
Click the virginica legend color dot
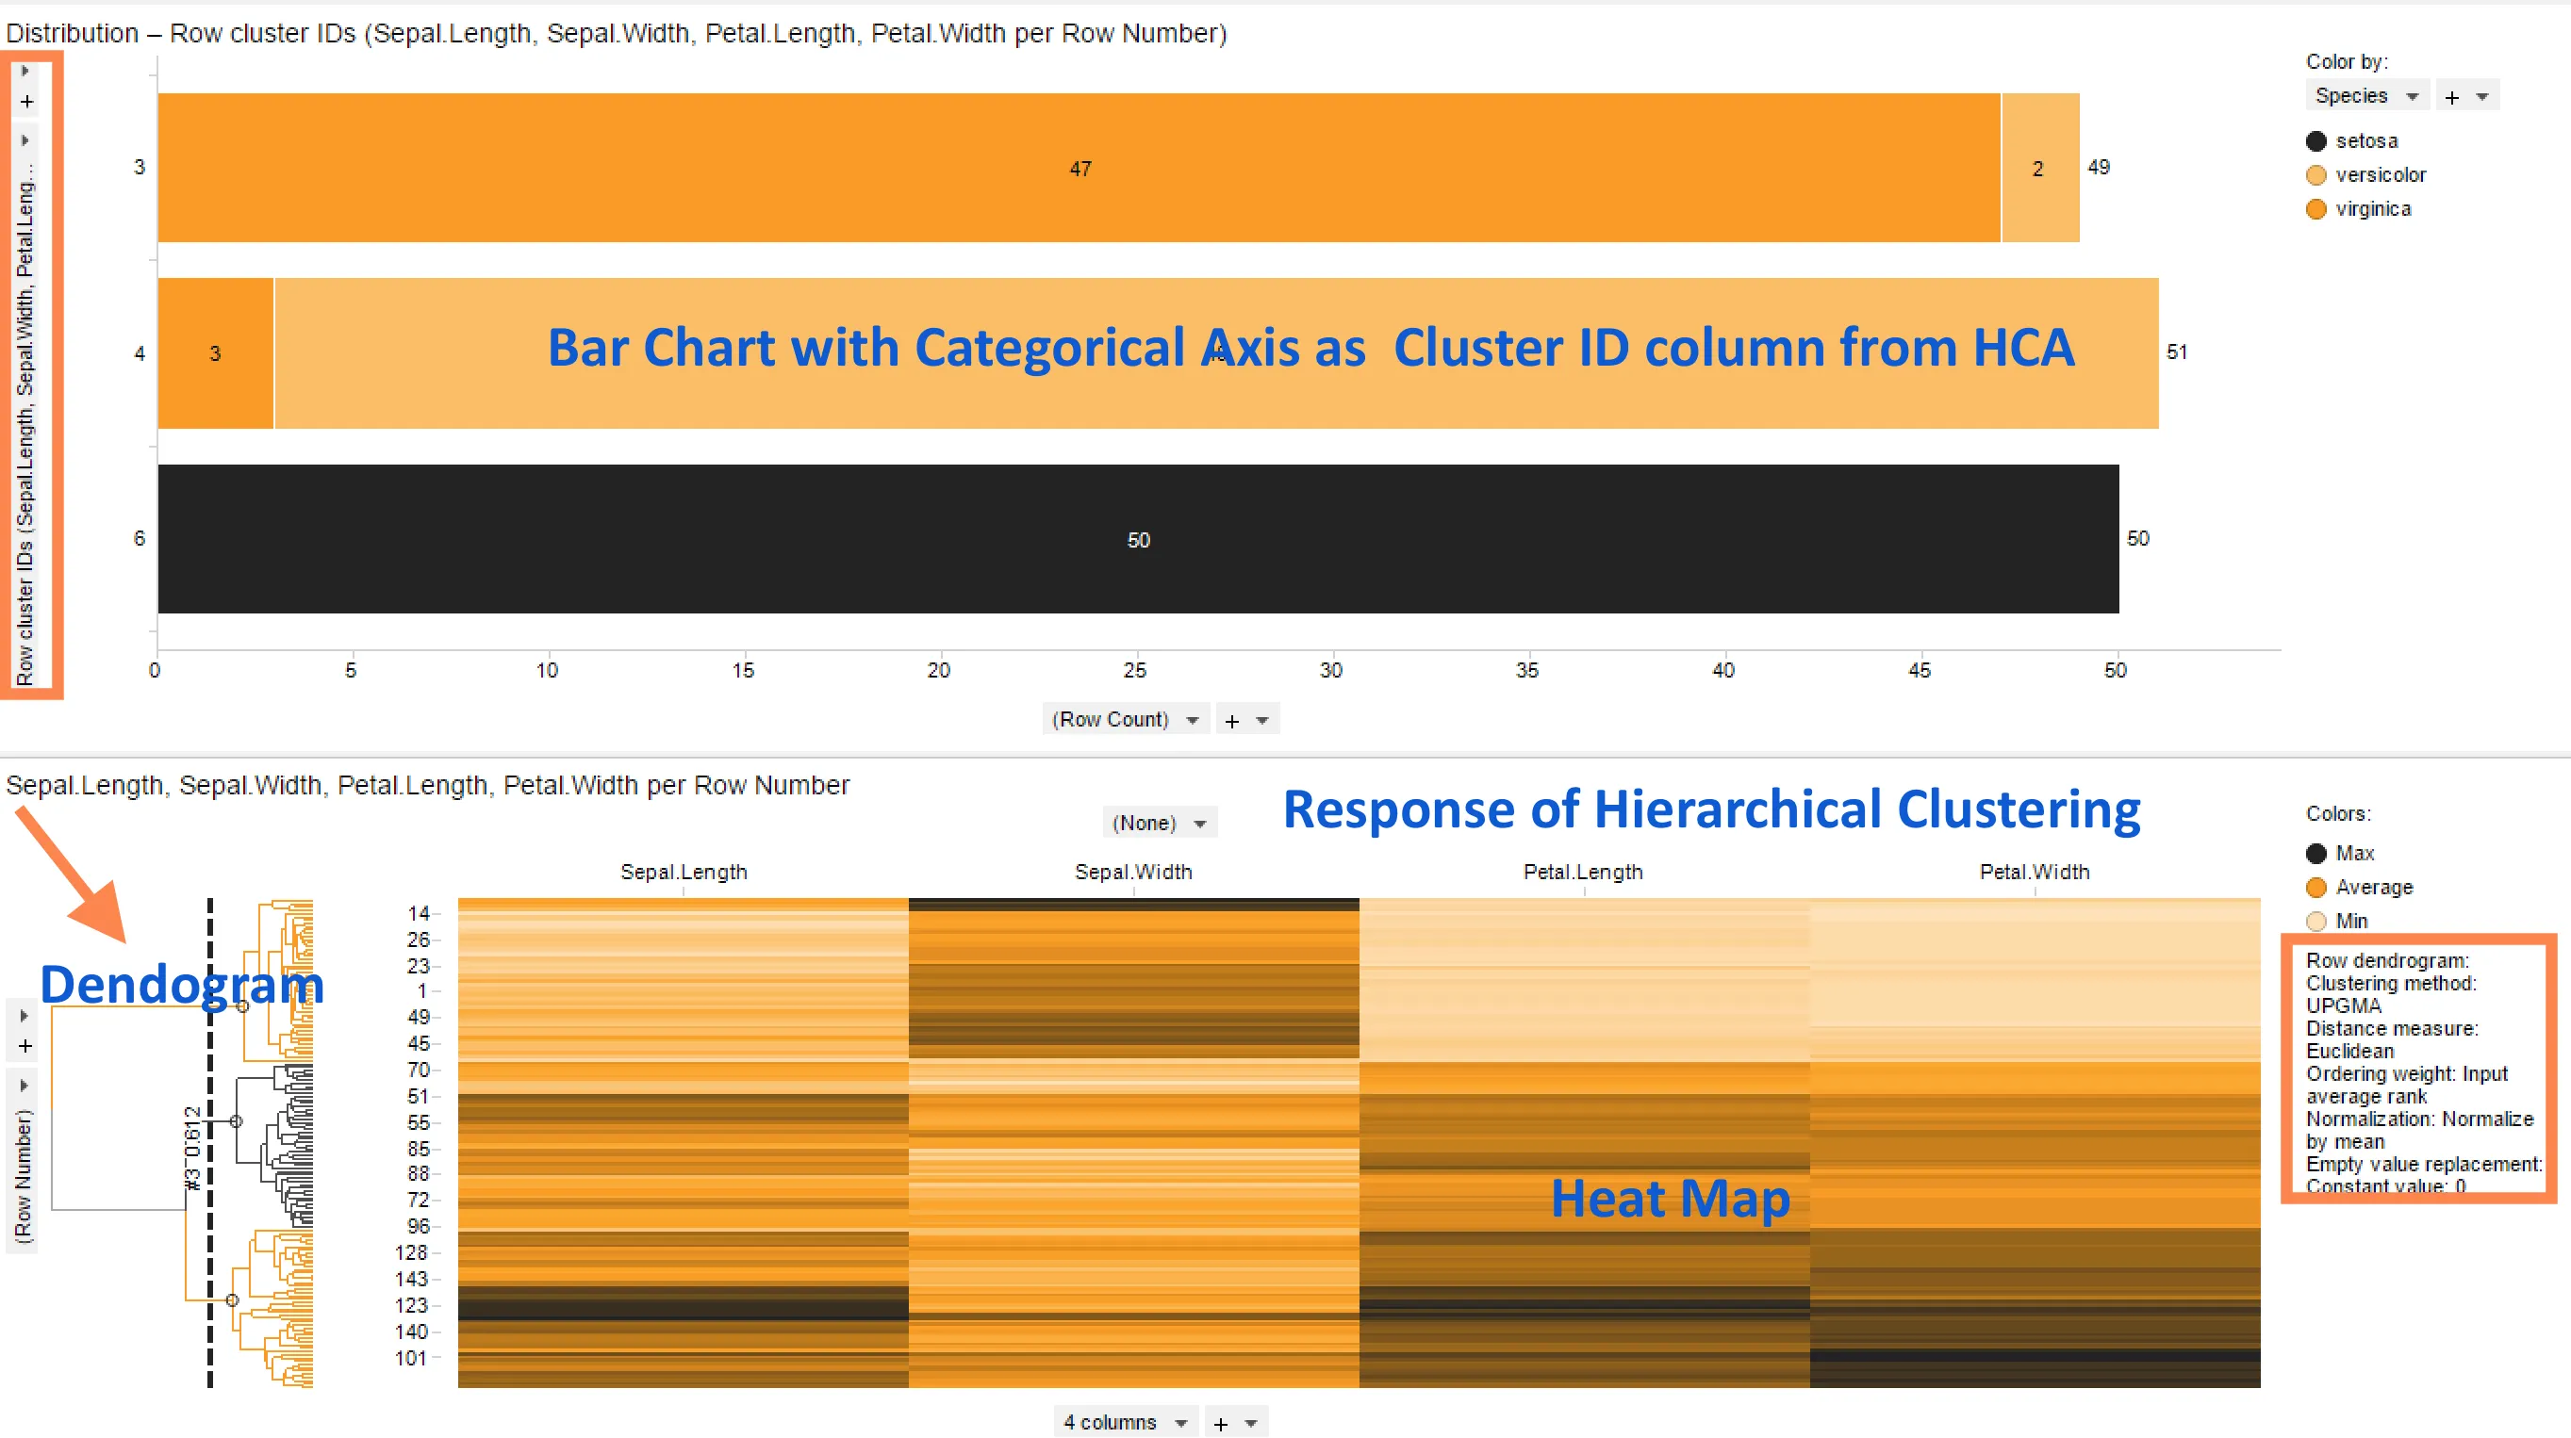point(2316,209)
